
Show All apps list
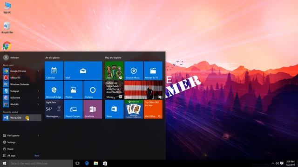22,155
